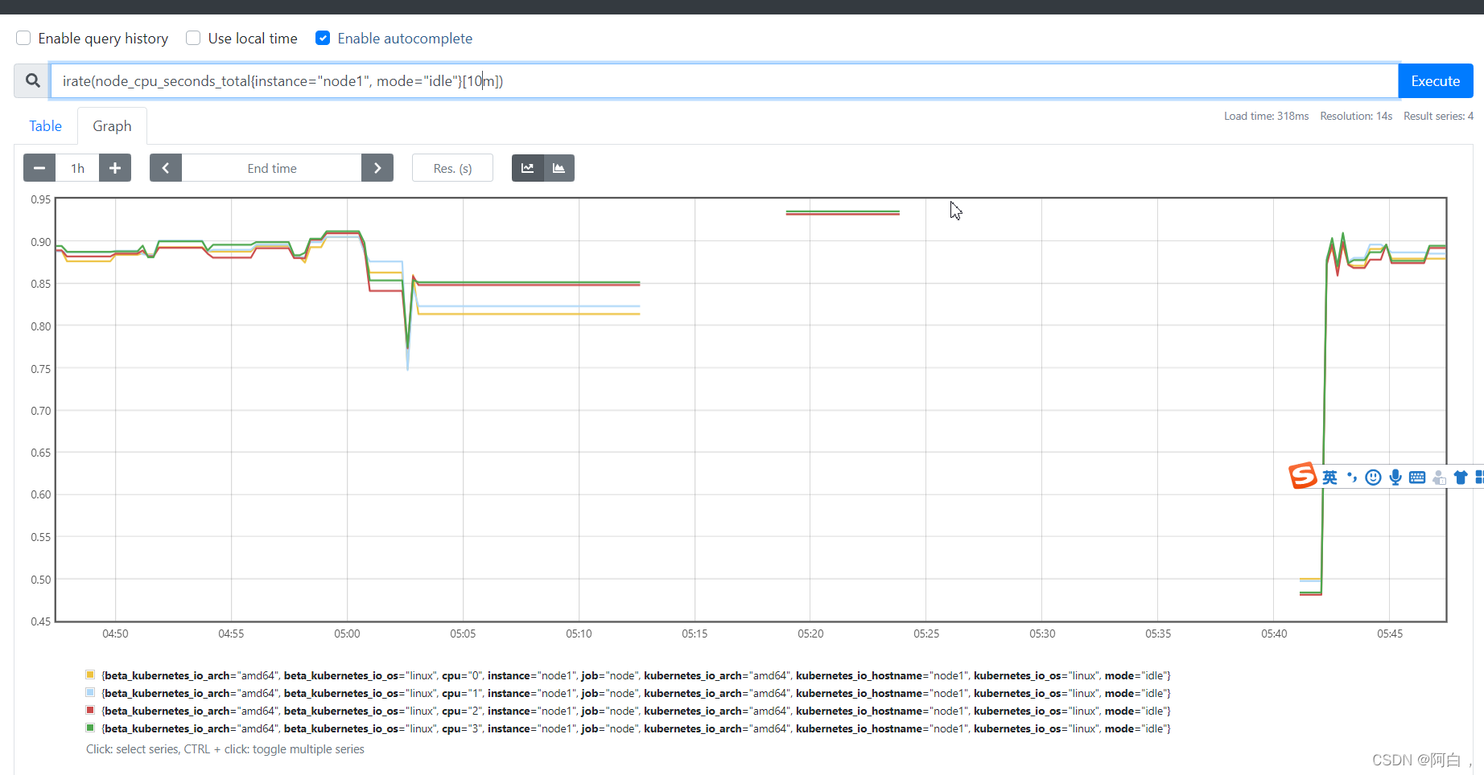Viewport: 1484px width, 775px height.
Task: Show unstacked line graph
Action: click(528, 168)
